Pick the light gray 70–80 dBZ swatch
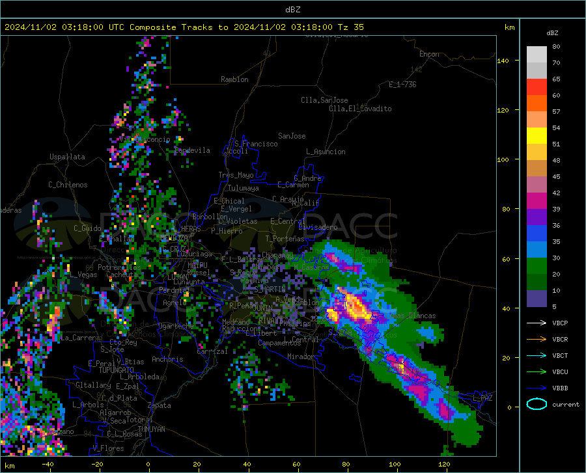 pos(537,55)
